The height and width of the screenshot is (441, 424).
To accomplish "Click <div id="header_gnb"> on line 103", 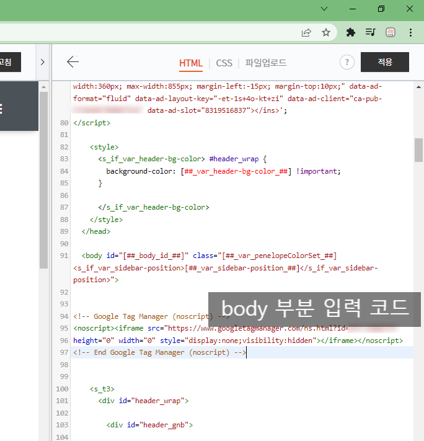I will click(149, 425).
